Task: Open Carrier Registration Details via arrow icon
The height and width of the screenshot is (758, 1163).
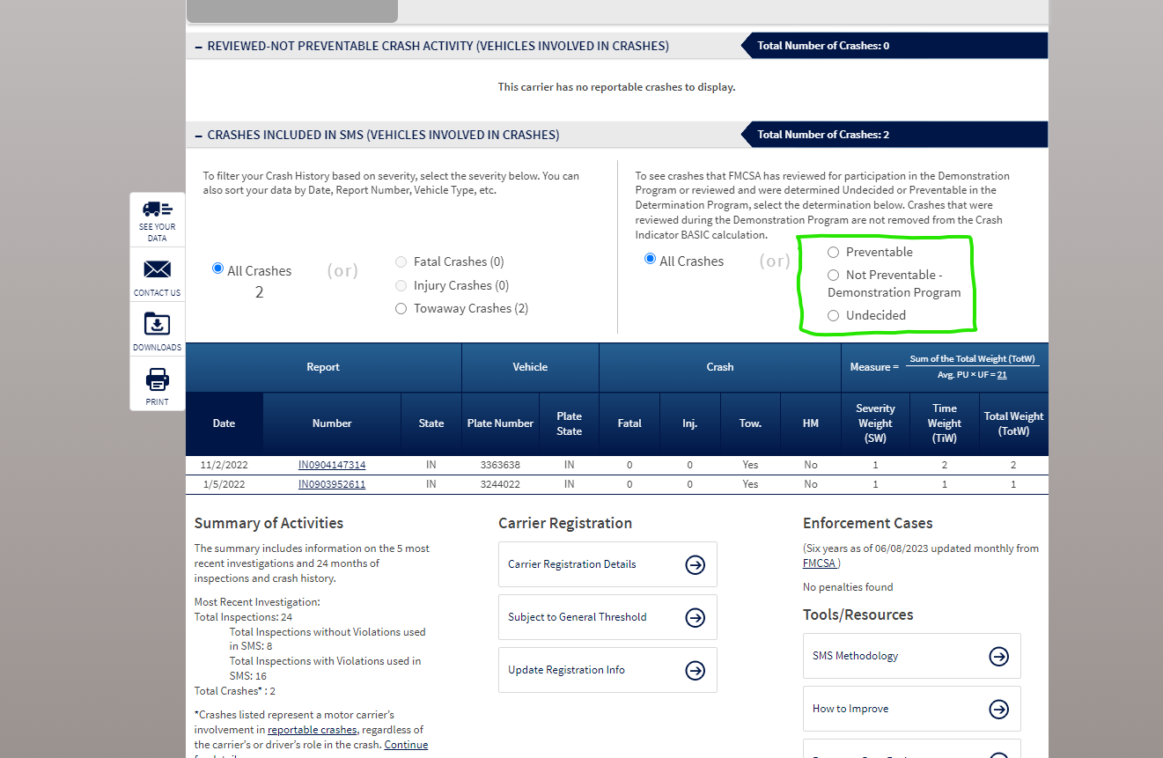Action: pos(695,564)
